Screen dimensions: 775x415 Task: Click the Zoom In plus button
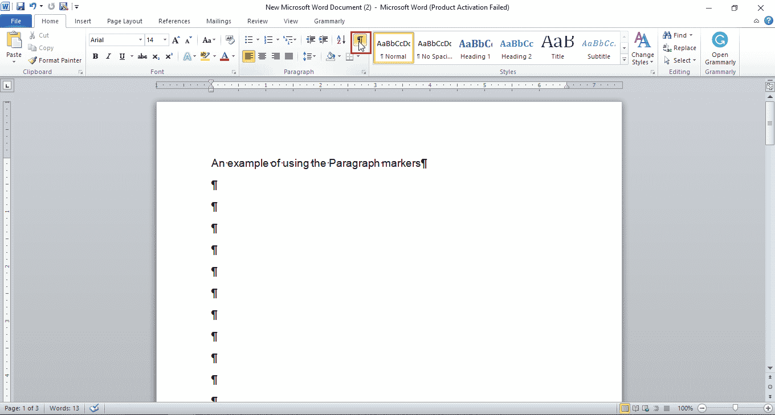tap(768, 408)
